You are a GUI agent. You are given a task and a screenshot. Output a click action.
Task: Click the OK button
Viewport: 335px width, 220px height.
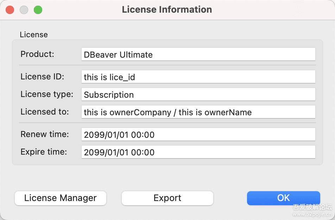click(x=283, y=198)
